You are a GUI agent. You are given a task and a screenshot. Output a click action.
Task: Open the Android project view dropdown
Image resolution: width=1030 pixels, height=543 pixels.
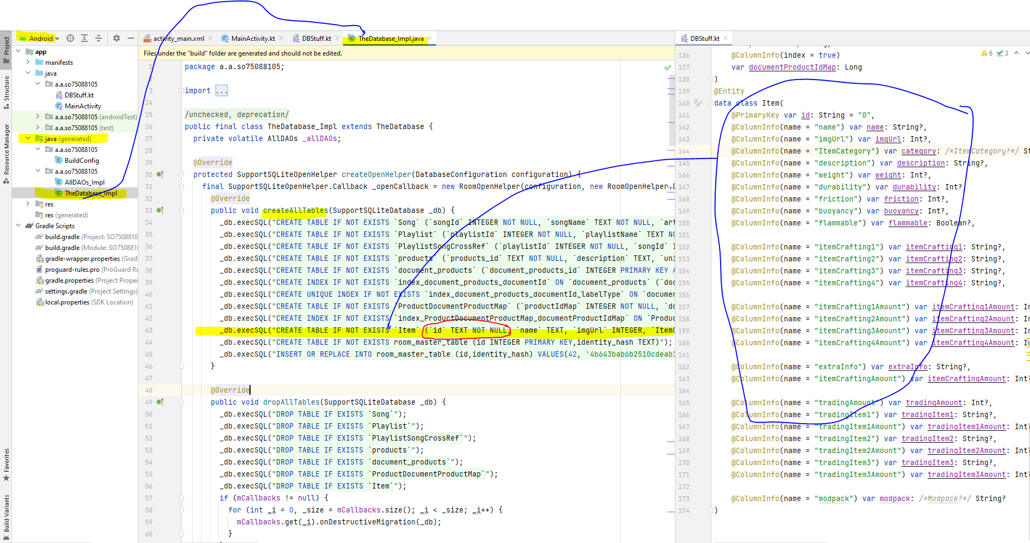click(x=39, y=38)
